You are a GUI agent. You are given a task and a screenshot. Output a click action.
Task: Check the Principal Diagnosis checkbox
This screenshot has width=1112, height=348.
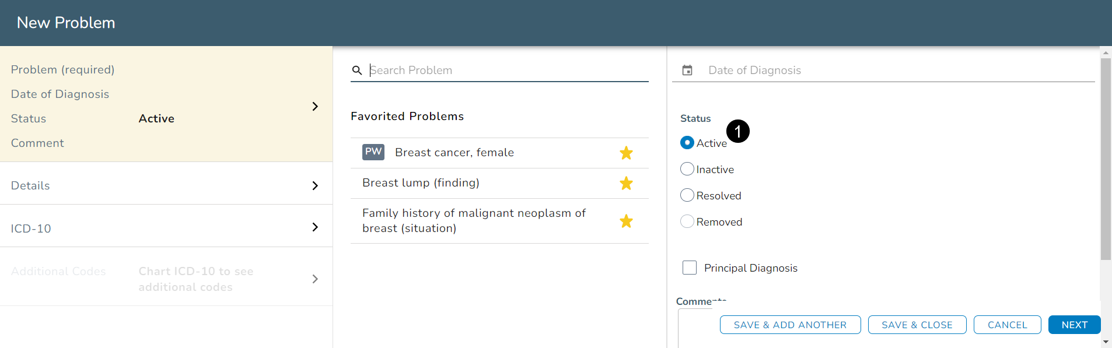(x=690, y=268)
